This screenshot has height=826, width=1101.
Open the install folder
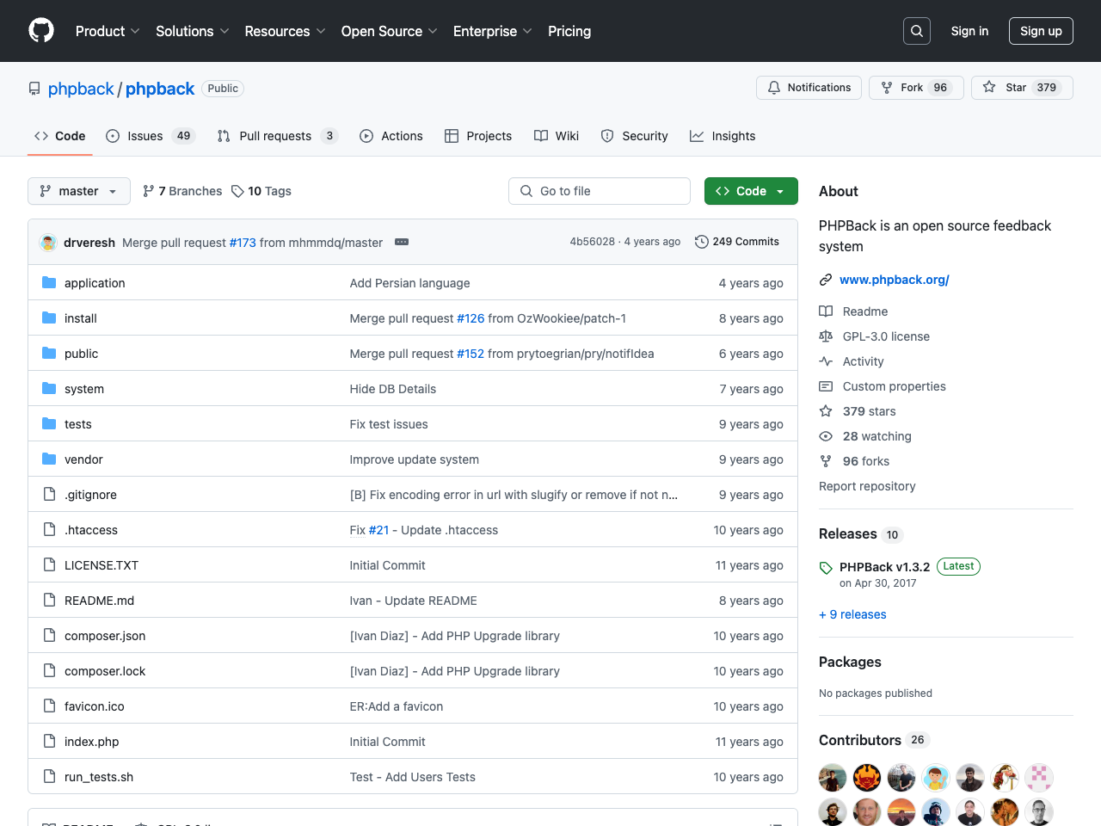coord(81,318)
